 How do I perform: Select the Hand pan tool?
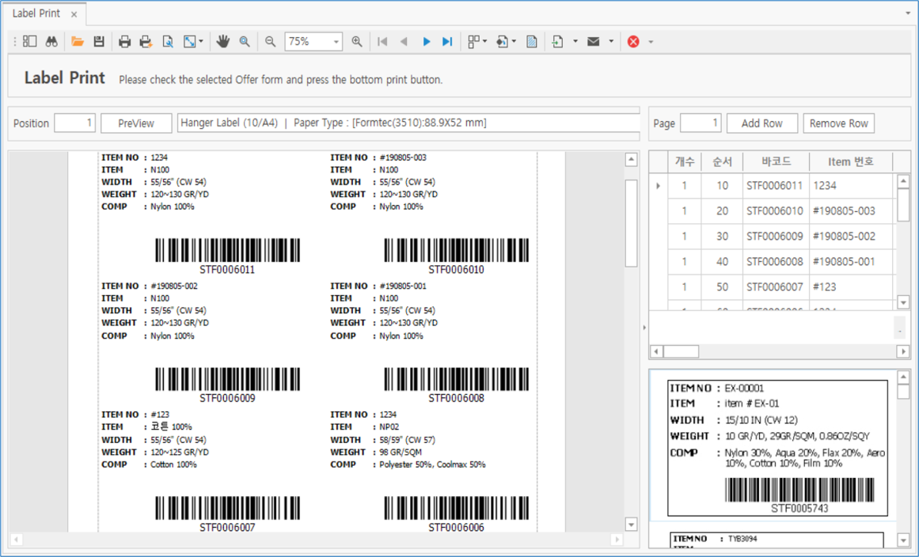click(x=223, y=41)
